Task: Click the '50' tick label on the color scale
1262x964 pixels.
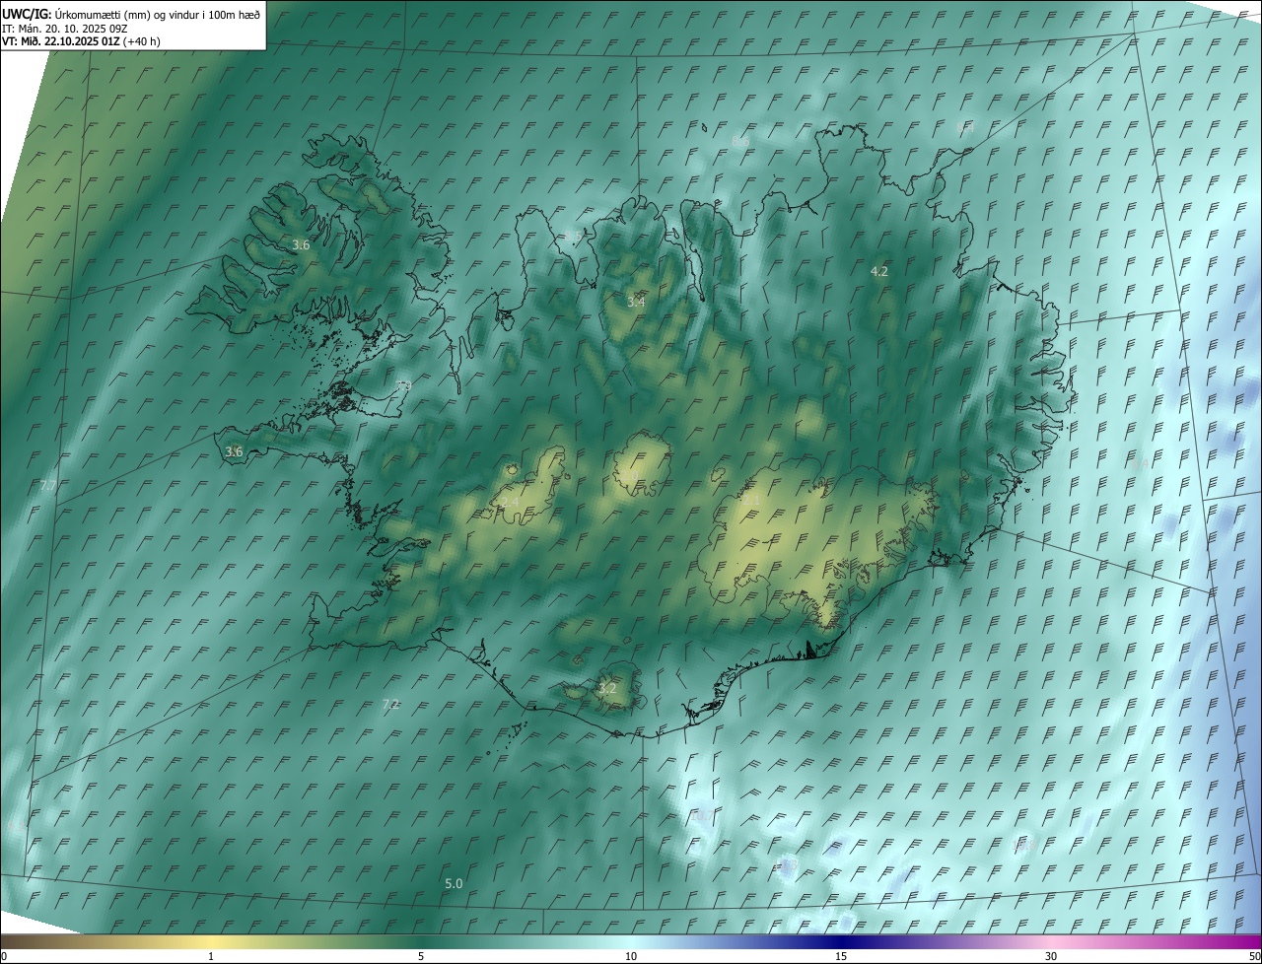Action: coord(1254,957)
